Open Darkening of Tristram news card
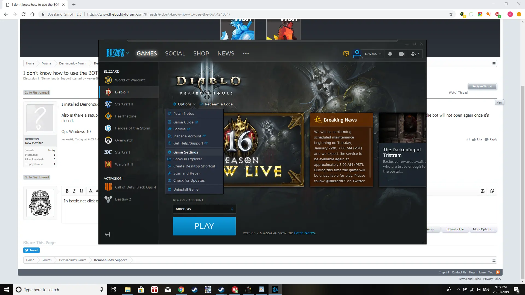The width and height of the screenshot is (525, 295). [402, 150]
